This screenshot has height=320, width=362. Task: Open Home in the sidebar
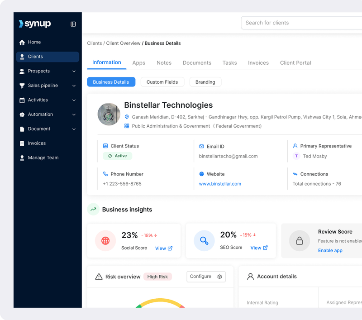coord(48,42)
